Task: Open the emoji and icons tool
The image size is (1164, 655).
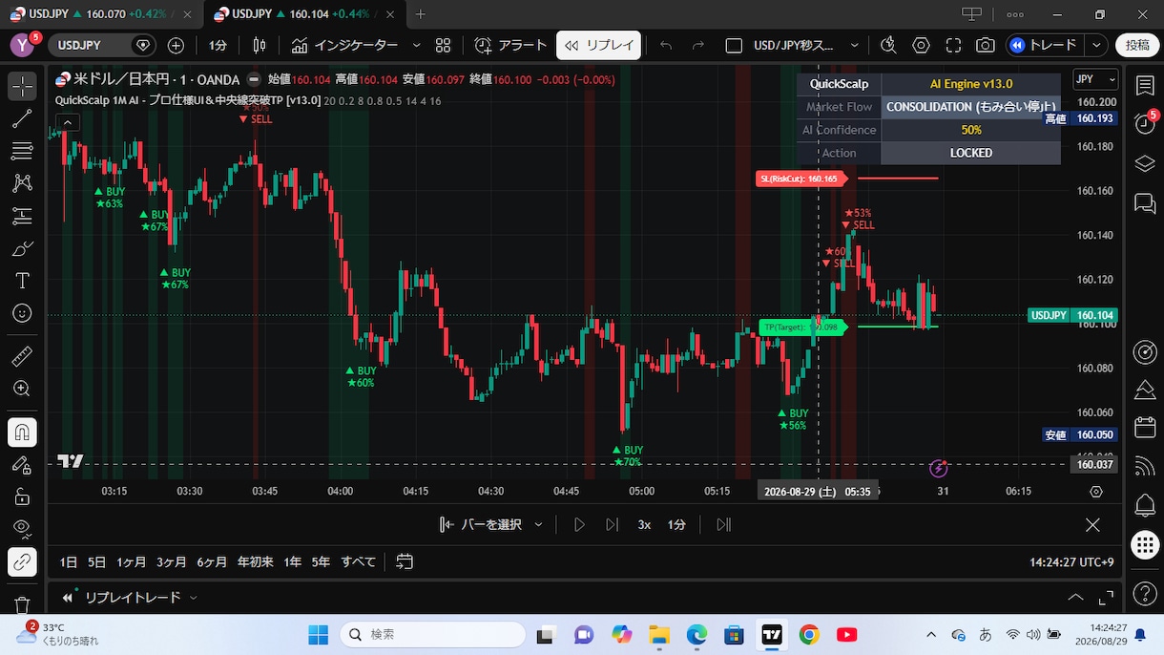Action: tap(22, 313)
